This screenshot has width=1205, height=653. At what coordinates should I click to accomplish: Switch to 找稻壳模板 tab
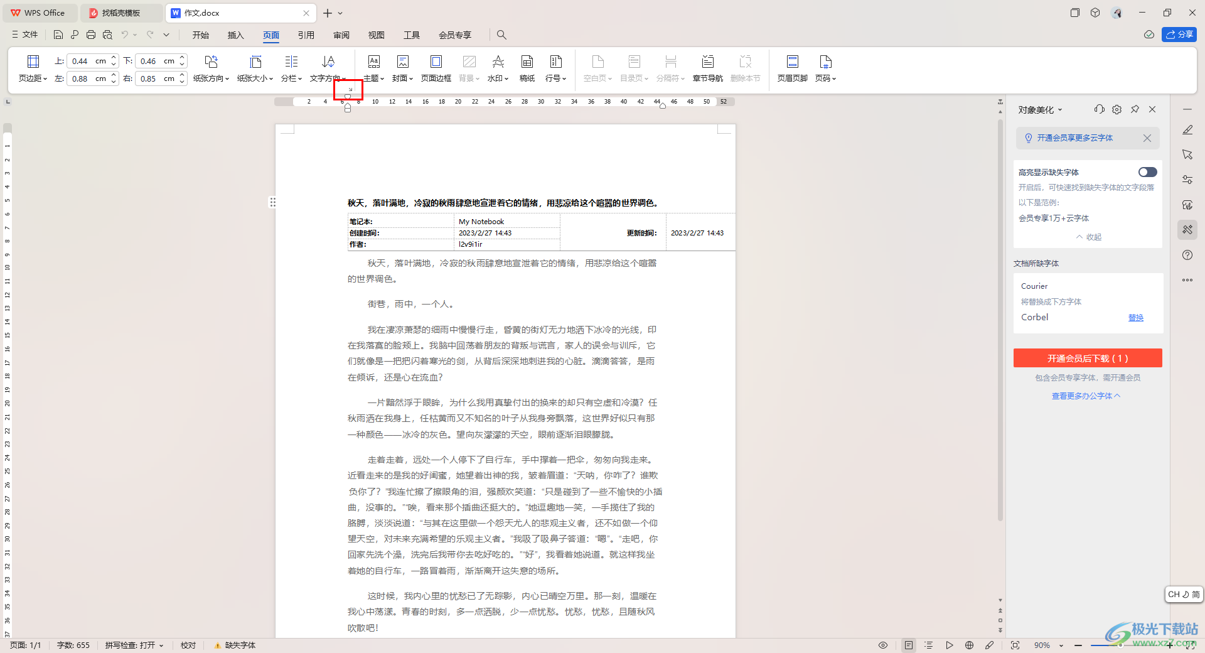[120, 13]
